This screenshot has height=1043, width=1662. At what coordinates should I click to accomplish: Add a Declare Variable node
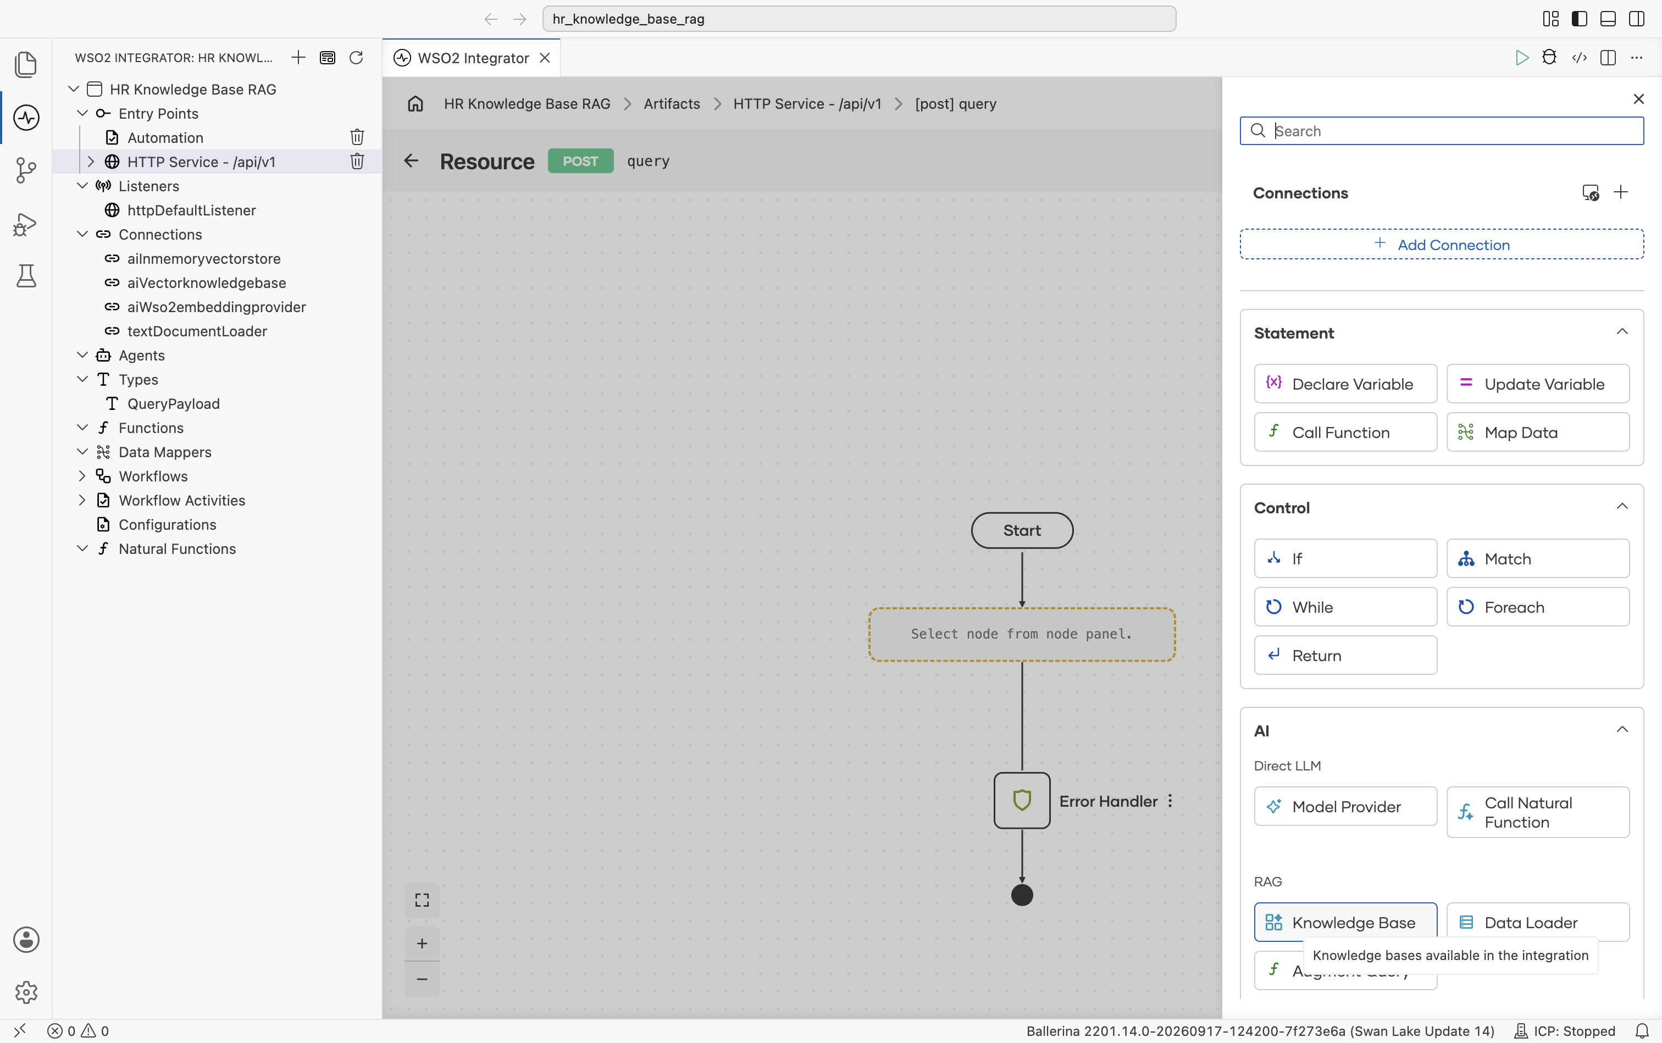(1345, 384)
